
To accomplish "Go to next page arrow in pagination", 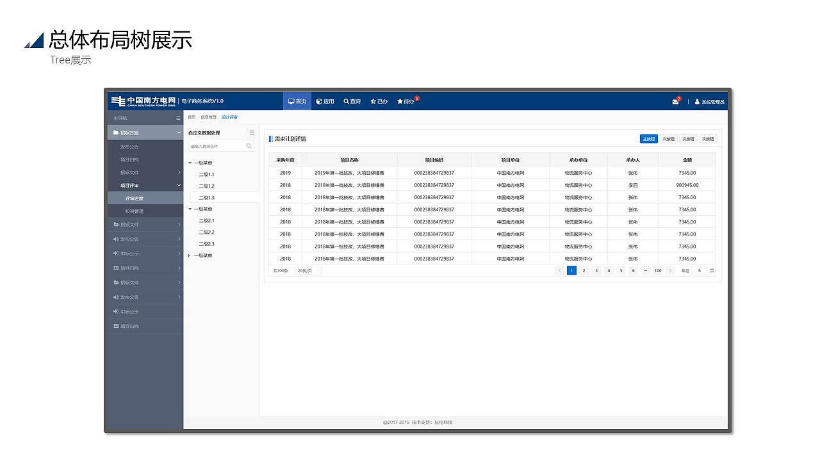I will [x=671, y=270].
